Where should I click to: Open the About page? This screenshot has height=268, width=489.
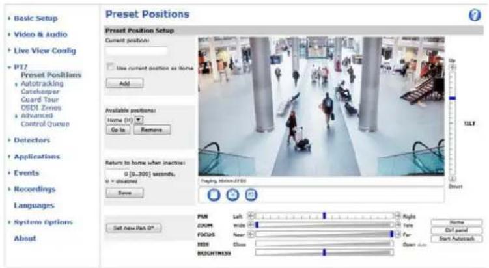(25, 239)
